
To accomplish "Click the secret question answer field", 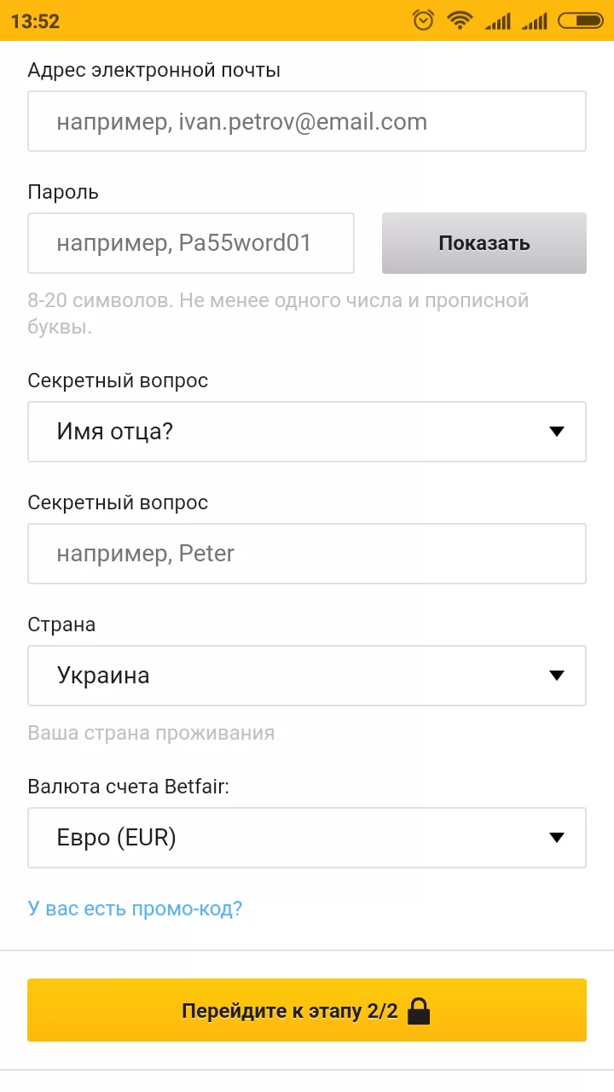I will (x=307, y=553).
